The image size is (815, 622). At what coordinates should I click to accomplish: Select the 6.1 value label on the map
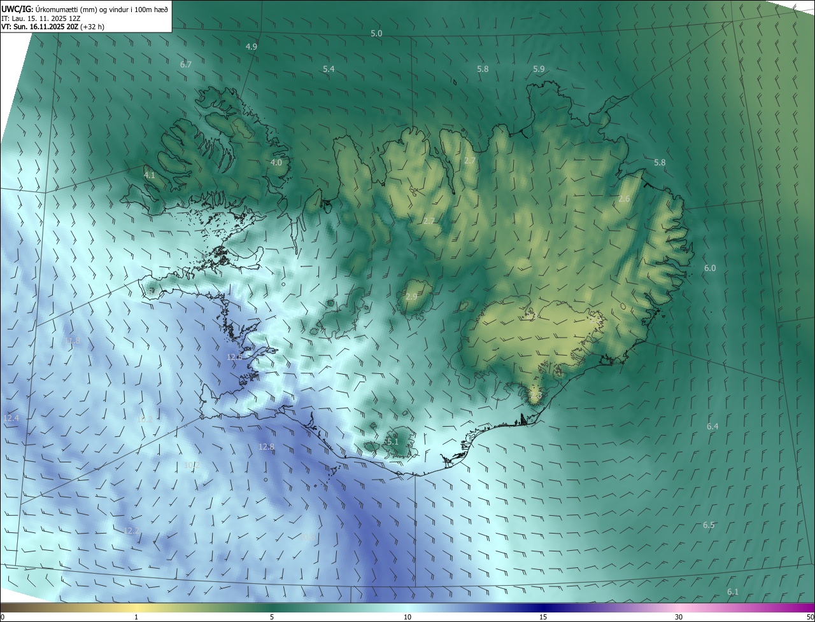pyautogui.click(x=733, y=591)
